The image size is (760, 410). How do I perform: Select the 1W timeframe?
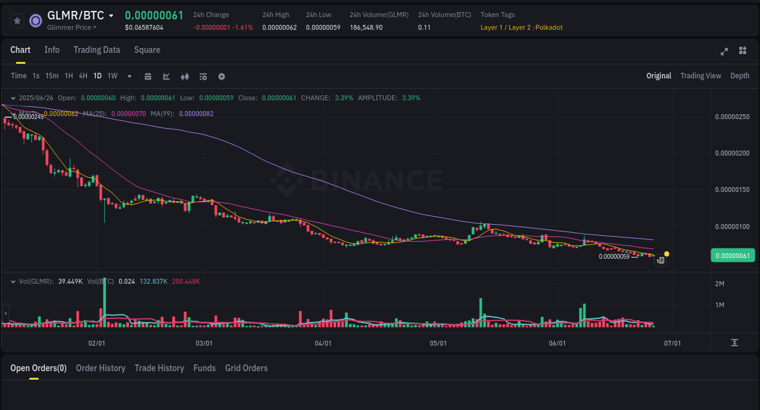coord(112,76)
